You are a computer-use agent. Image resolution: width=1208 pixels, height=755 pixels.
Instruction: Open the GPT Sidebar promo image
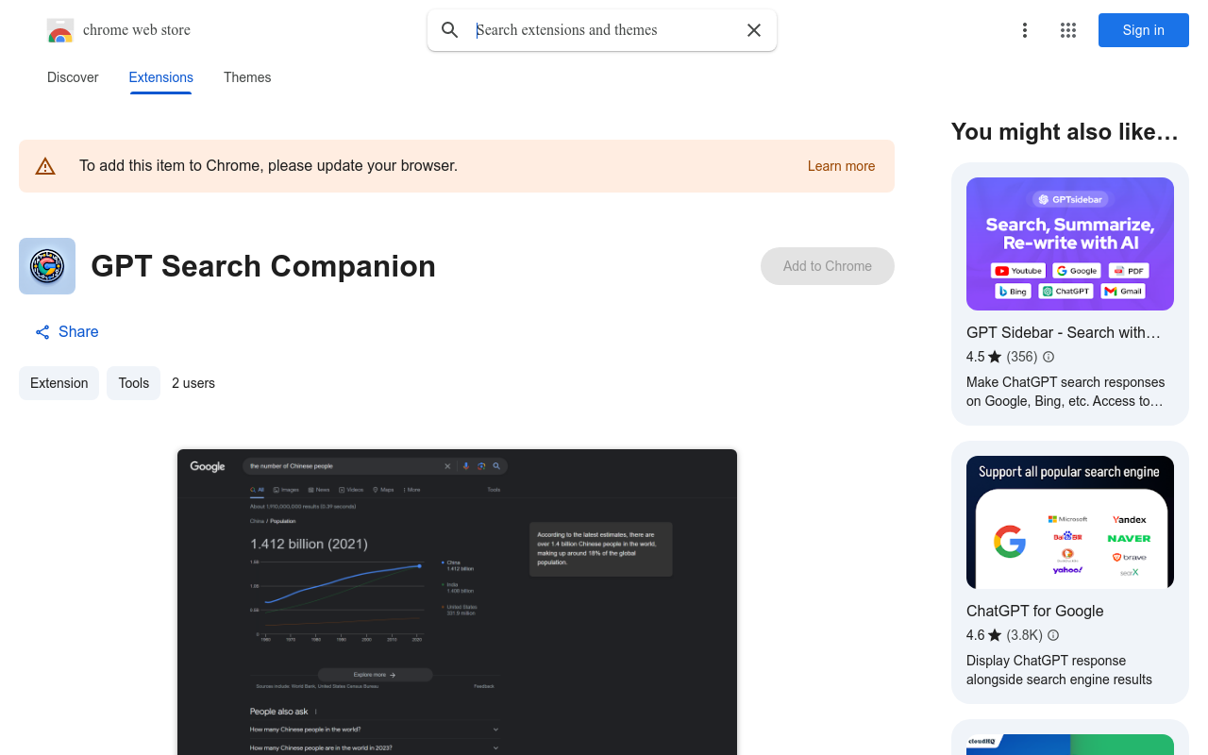pos(1070,244)
